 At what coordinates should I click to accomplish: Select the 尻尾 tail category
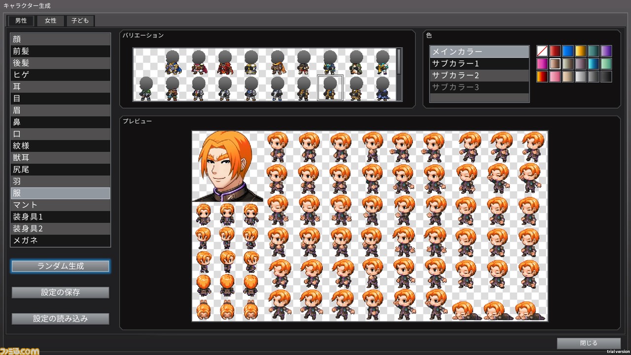(x=60, y=169)
